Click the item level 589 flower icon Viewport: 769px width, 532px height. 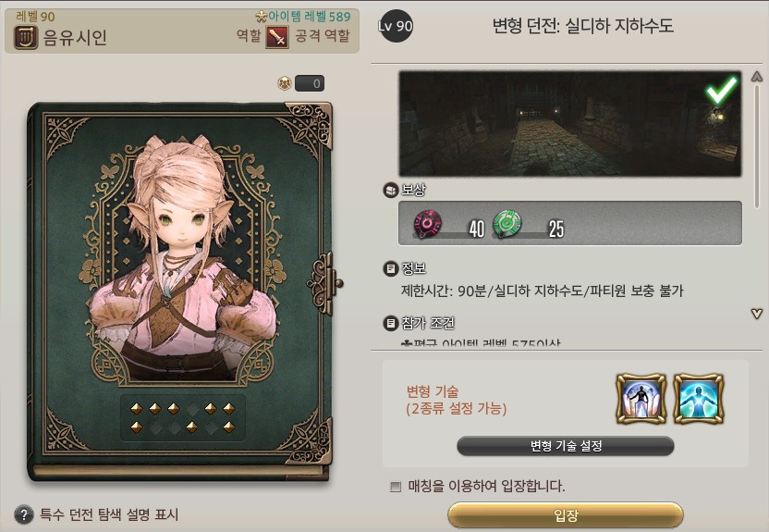(261, 17)
